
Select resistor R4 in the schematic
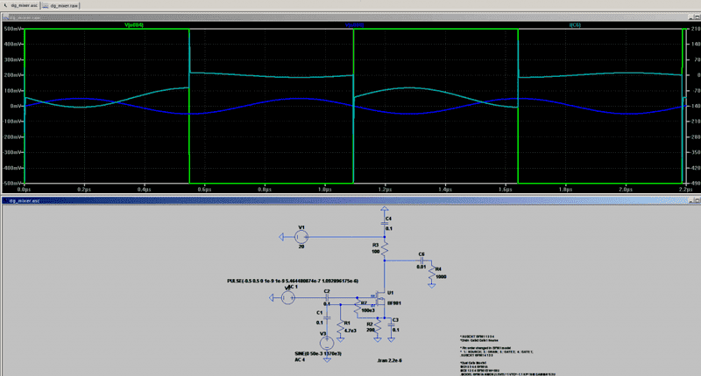431,275
